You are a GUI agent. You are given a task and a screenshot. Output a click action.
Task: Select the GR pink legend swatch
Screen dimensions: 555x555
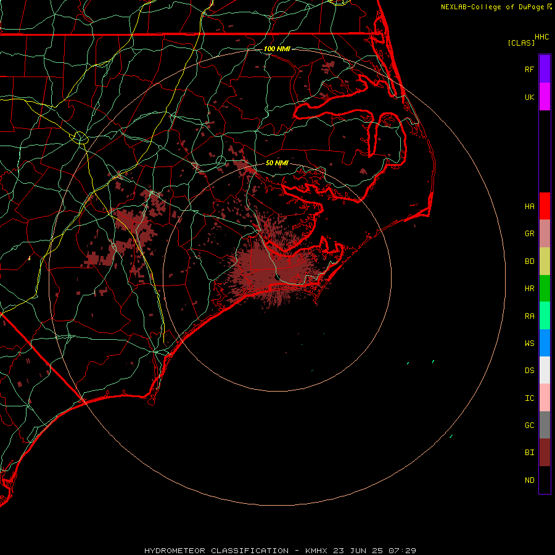point(545,234)
